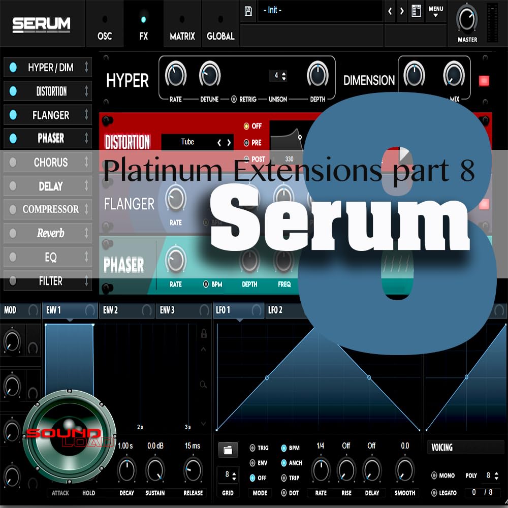
Task: Open the preset browser icon
Action: point(416,11)
